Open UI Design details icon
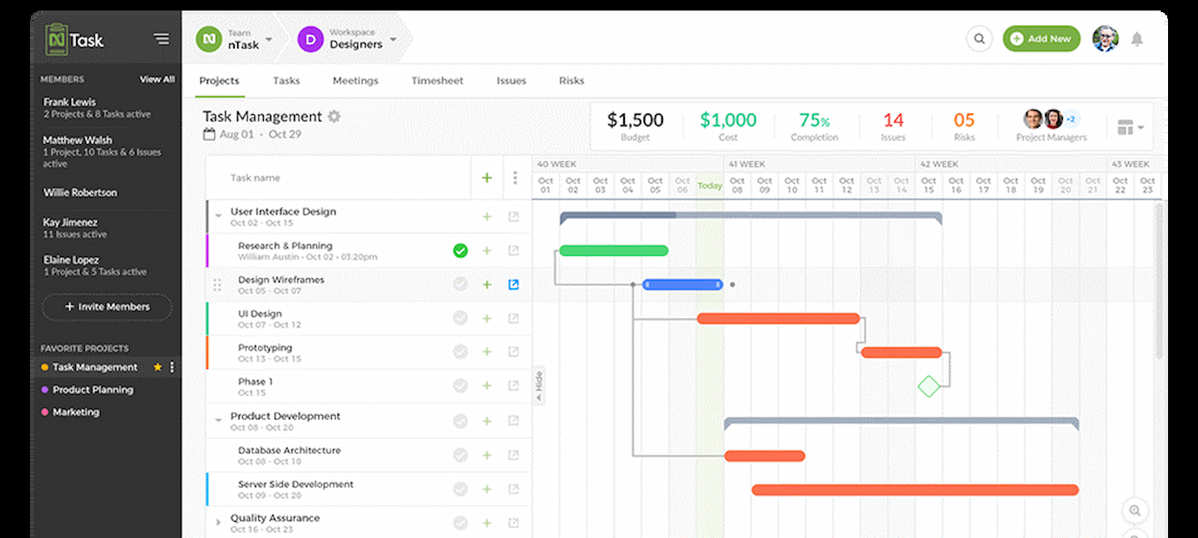The height and width of the screenshot is (538, 1198). click(x=513, y=319)
